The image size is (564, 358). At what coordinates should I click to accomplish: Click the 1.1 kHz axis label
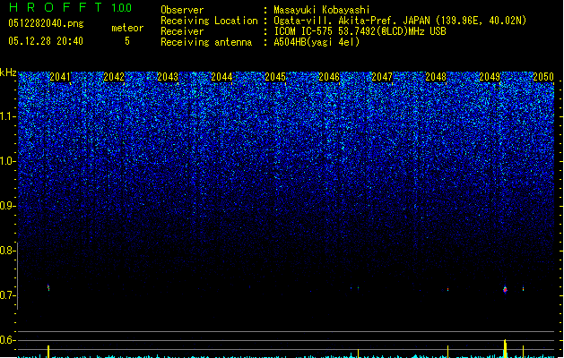8,116
